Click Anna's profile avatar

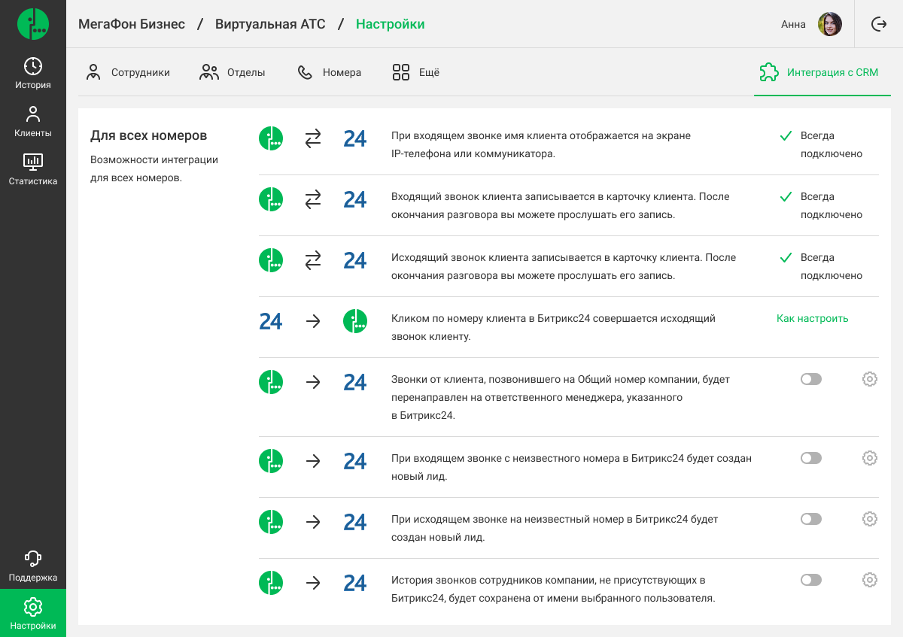tap(830, 24)
